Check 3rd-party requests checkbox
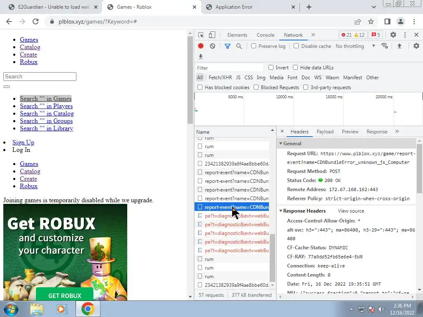Screen dimensions: 423x317 [306, 88]
